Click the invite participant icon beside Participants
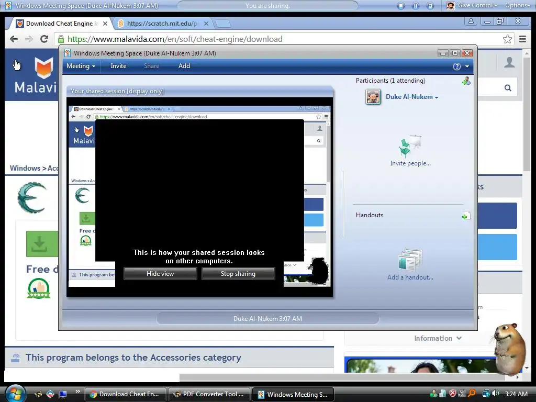This screenshot has height=402, width=536. point(466,81)
